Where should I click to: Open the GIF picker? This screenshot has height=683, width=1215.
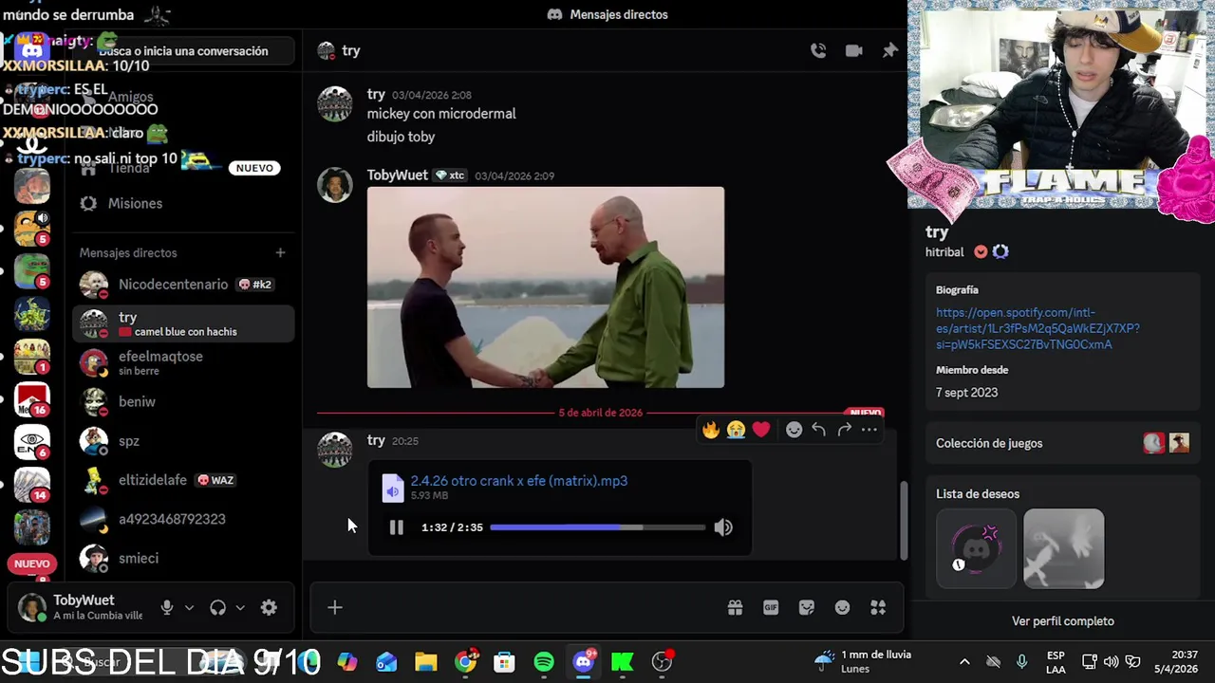(771, 608)
